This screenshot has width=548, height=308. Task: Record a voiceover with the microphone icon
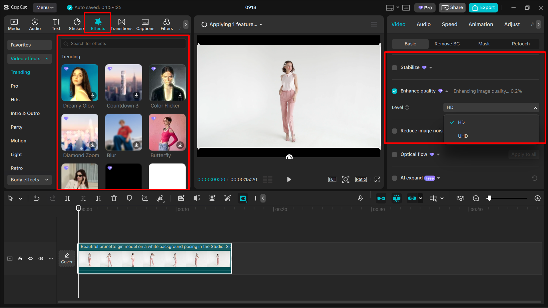click(x=360, y=198)
